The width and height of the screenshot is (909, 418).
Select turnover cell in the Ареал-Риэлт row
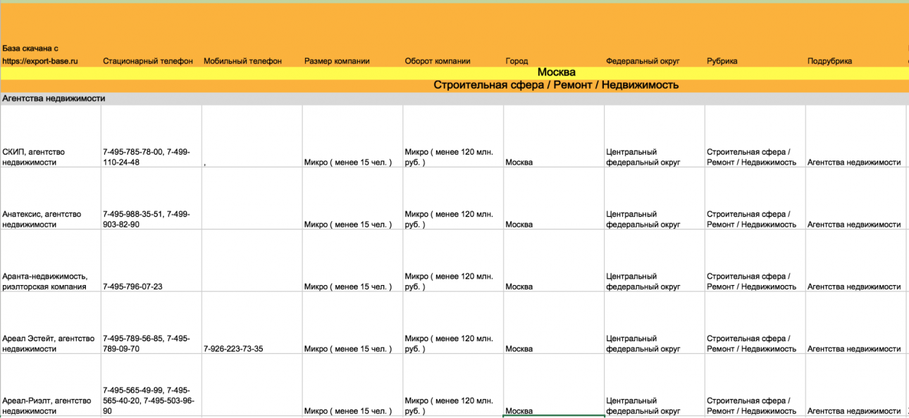(454, 385)
